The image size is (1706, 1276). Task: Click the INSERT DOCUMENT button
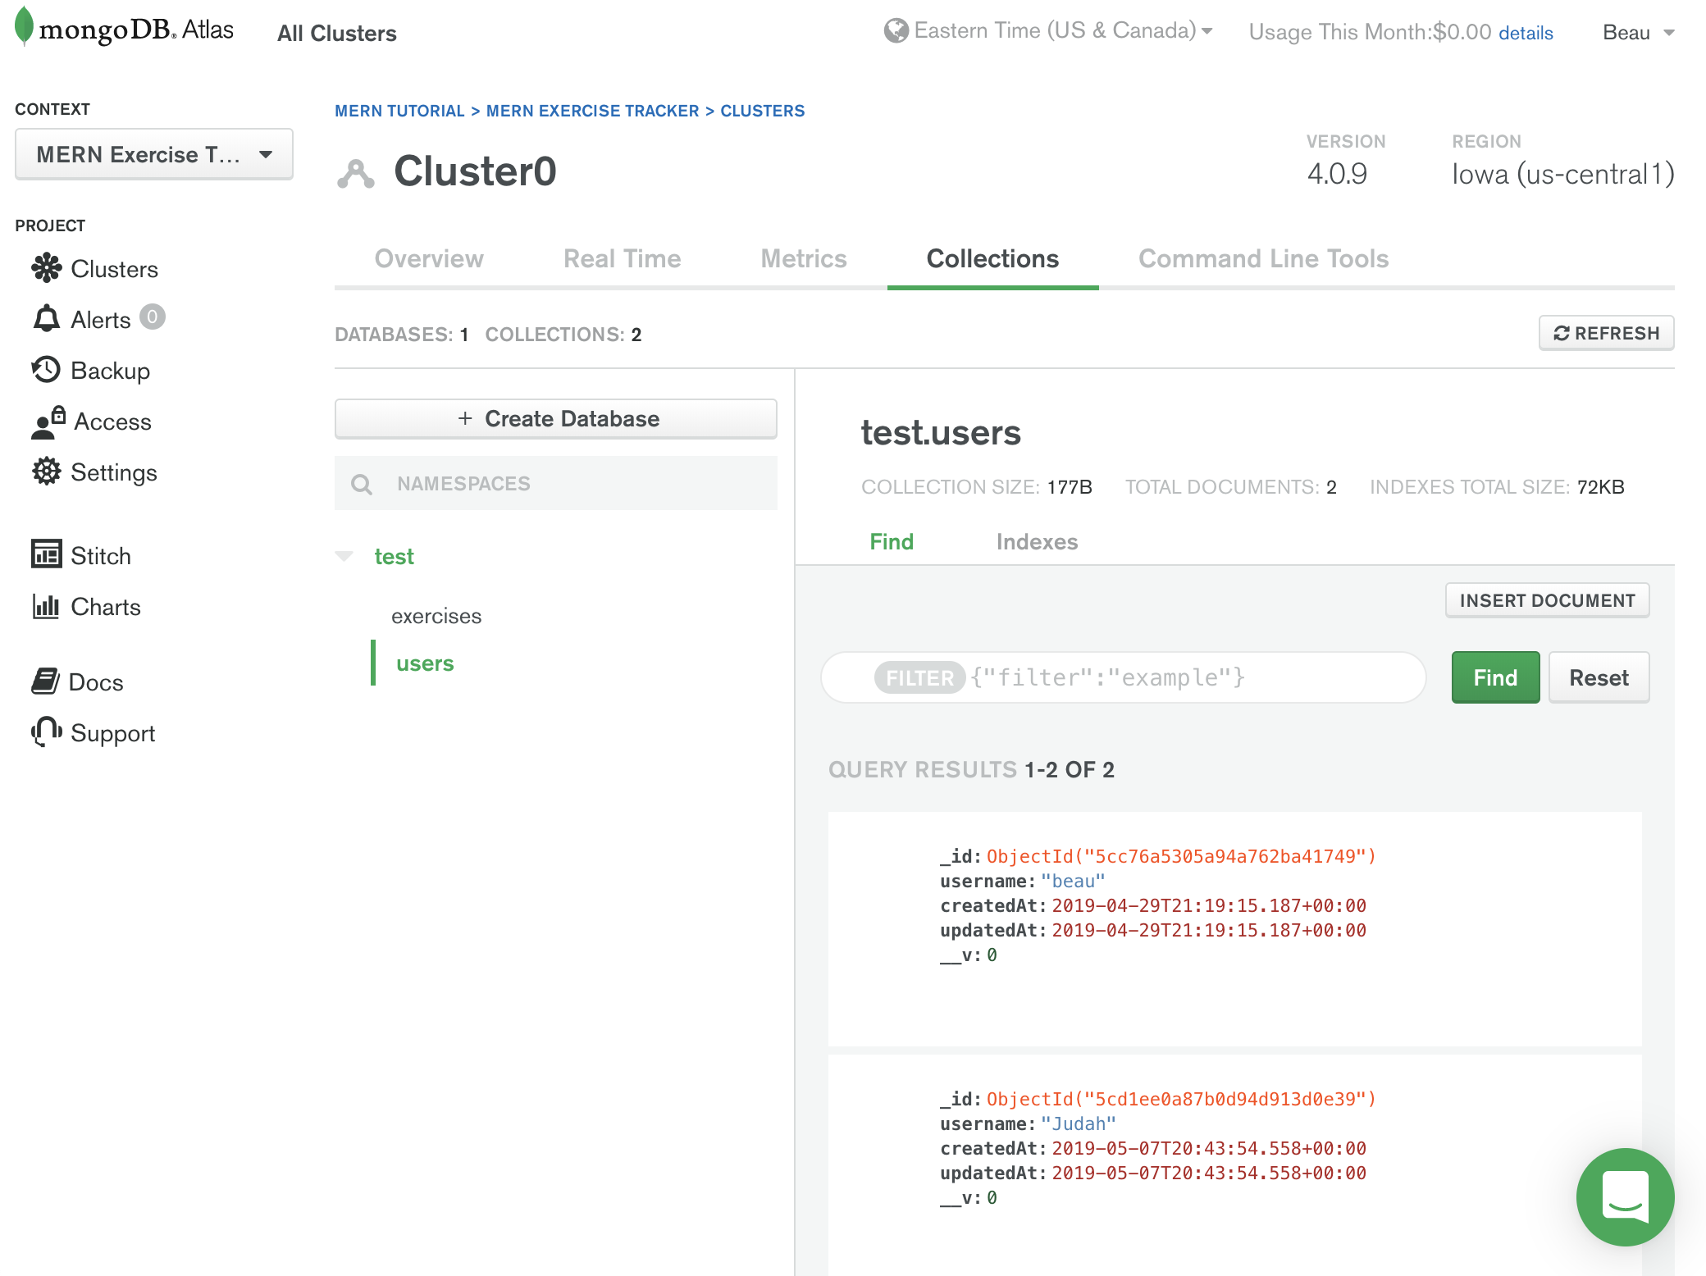tap(1547, 600)
